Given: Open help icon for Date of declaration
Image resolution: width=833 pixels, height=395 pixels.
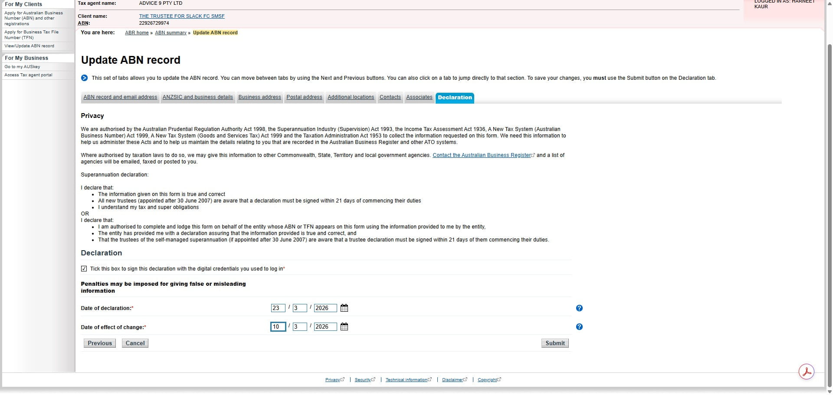Looking at the screenshot, I should (579, 308).
